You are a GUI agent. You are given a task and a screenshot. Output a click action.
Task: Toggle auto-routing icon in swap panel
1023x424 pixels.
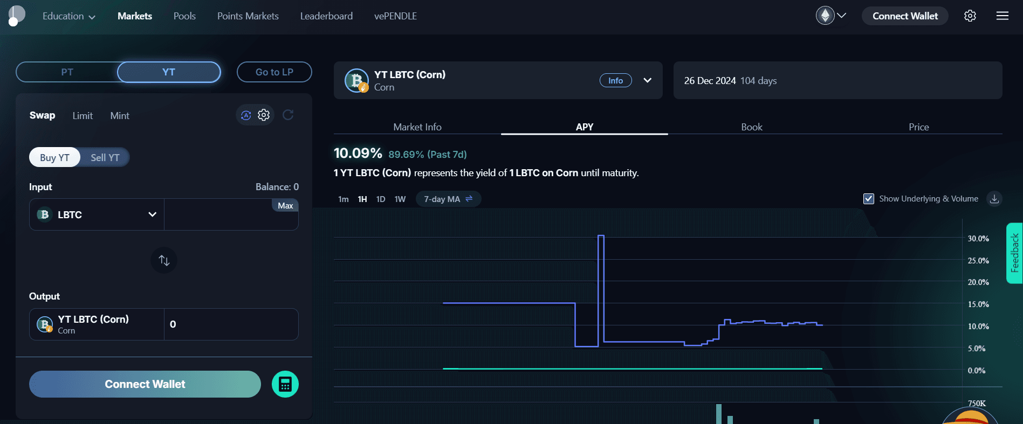246,115
